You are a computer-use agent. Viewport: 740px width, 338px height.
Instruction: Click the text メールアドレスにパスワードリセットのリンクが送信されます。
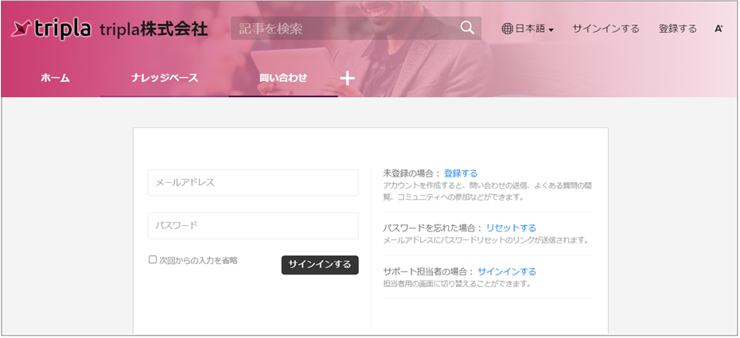click(486, 240)
